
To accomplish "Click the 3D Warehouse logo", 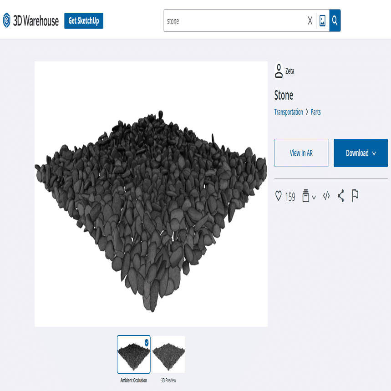I will click(x=31, y=20).
